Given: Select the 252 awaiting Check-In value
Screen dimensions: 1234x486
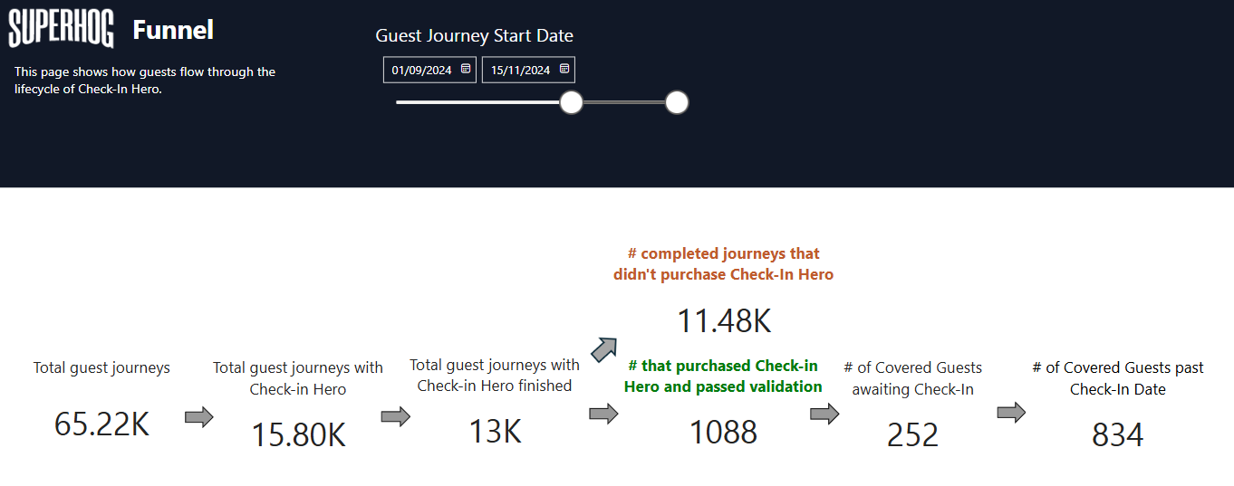Looking at the screenshot, I should pyautogui.click(x=912, y=434).
